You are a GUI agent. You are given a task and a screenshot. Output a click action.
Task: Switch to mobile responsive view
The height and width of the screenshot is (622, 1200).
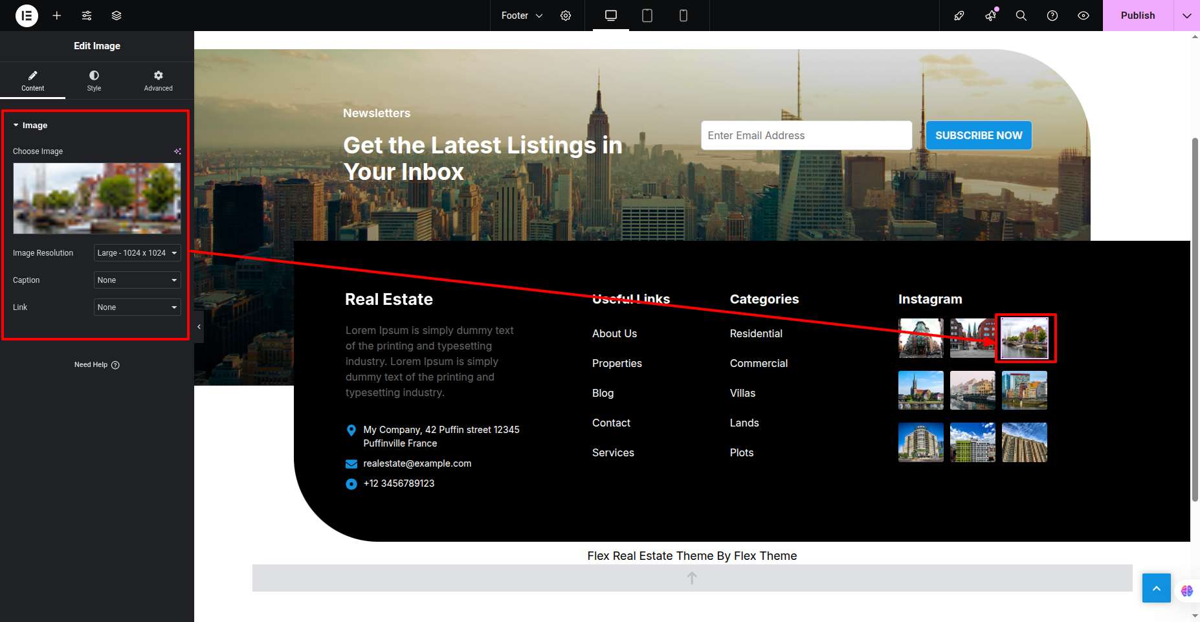[683, 16]
